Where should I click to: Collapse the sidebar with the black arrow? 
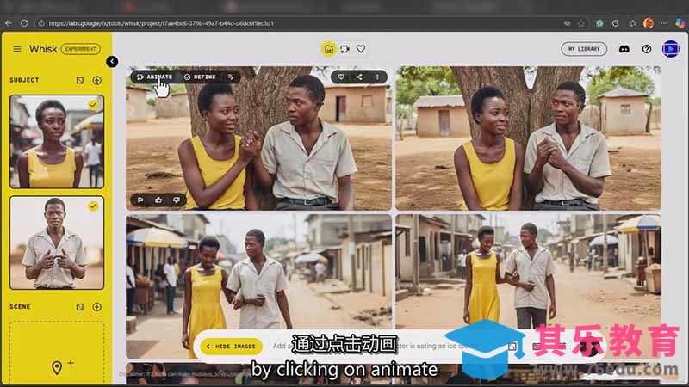tap(112, 61)
